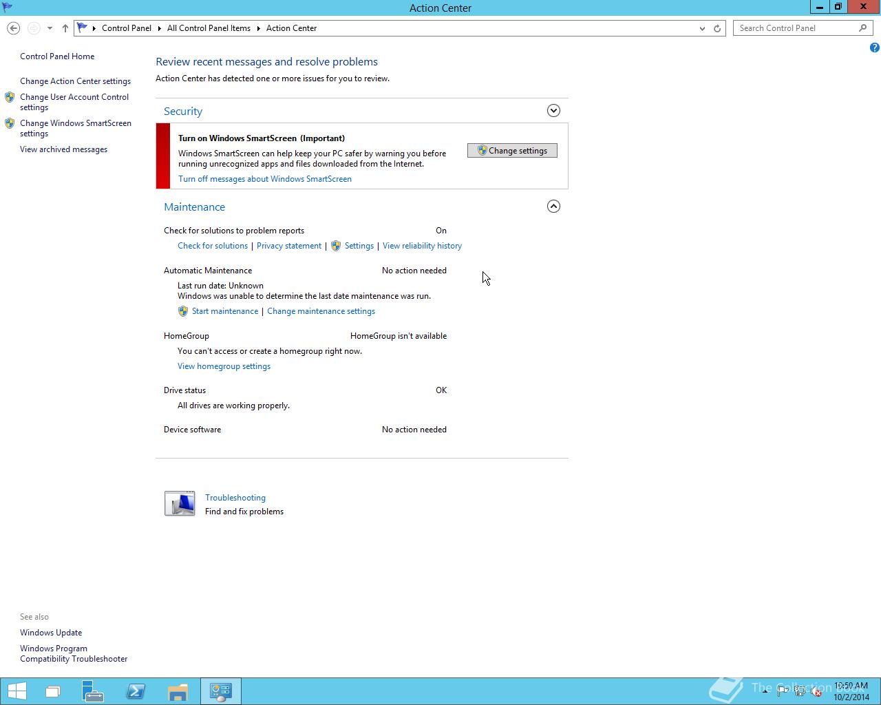Screen dimensions: 881x705
Task: Click the search magnifier icon
Action: pyautogui.click(x=863, y=28)
